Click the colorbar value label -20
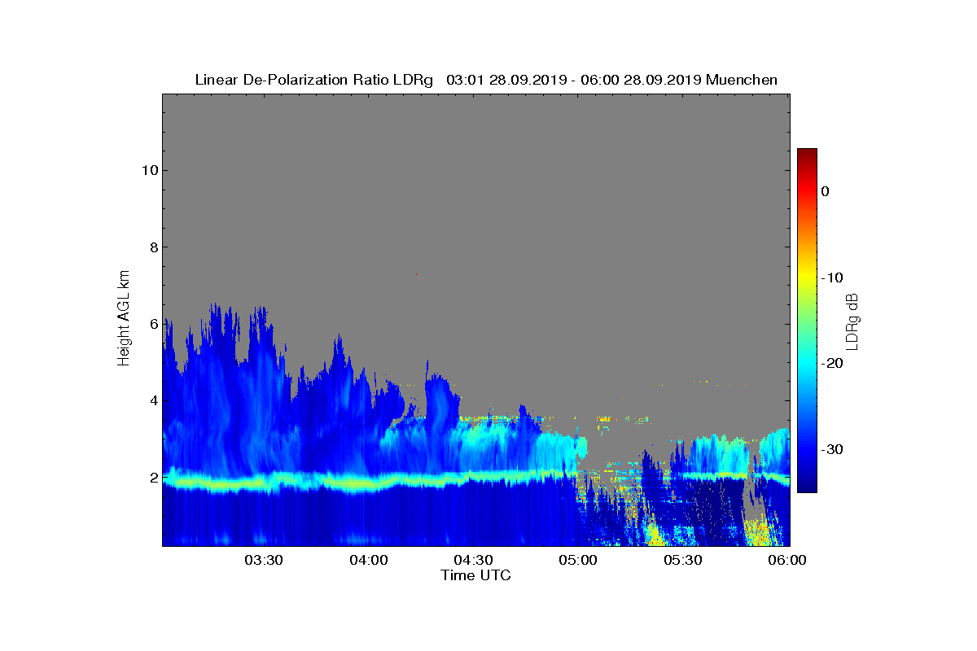The width and height of the screenshot is (977, 651). pyautogui.click(x=832, y=363)
